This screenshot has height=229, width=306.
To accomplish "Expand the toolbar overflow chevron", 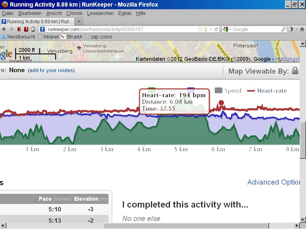I will click(292, 29).
